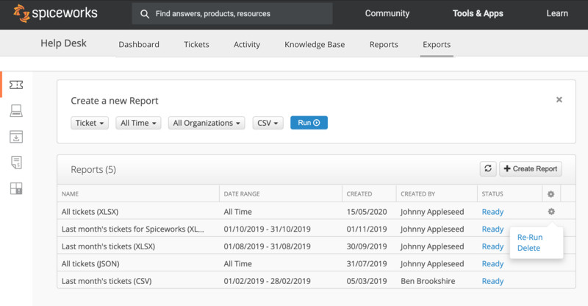The width and height of the screenshot is (588, 306).
Task: Select the Last month's tickets (XLSX) name
Action: pyautogui.click(x=108, y=246)
